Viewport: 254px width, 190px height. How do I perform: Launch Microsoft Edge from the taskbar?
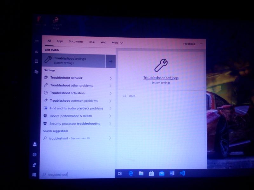coord(130,174)
